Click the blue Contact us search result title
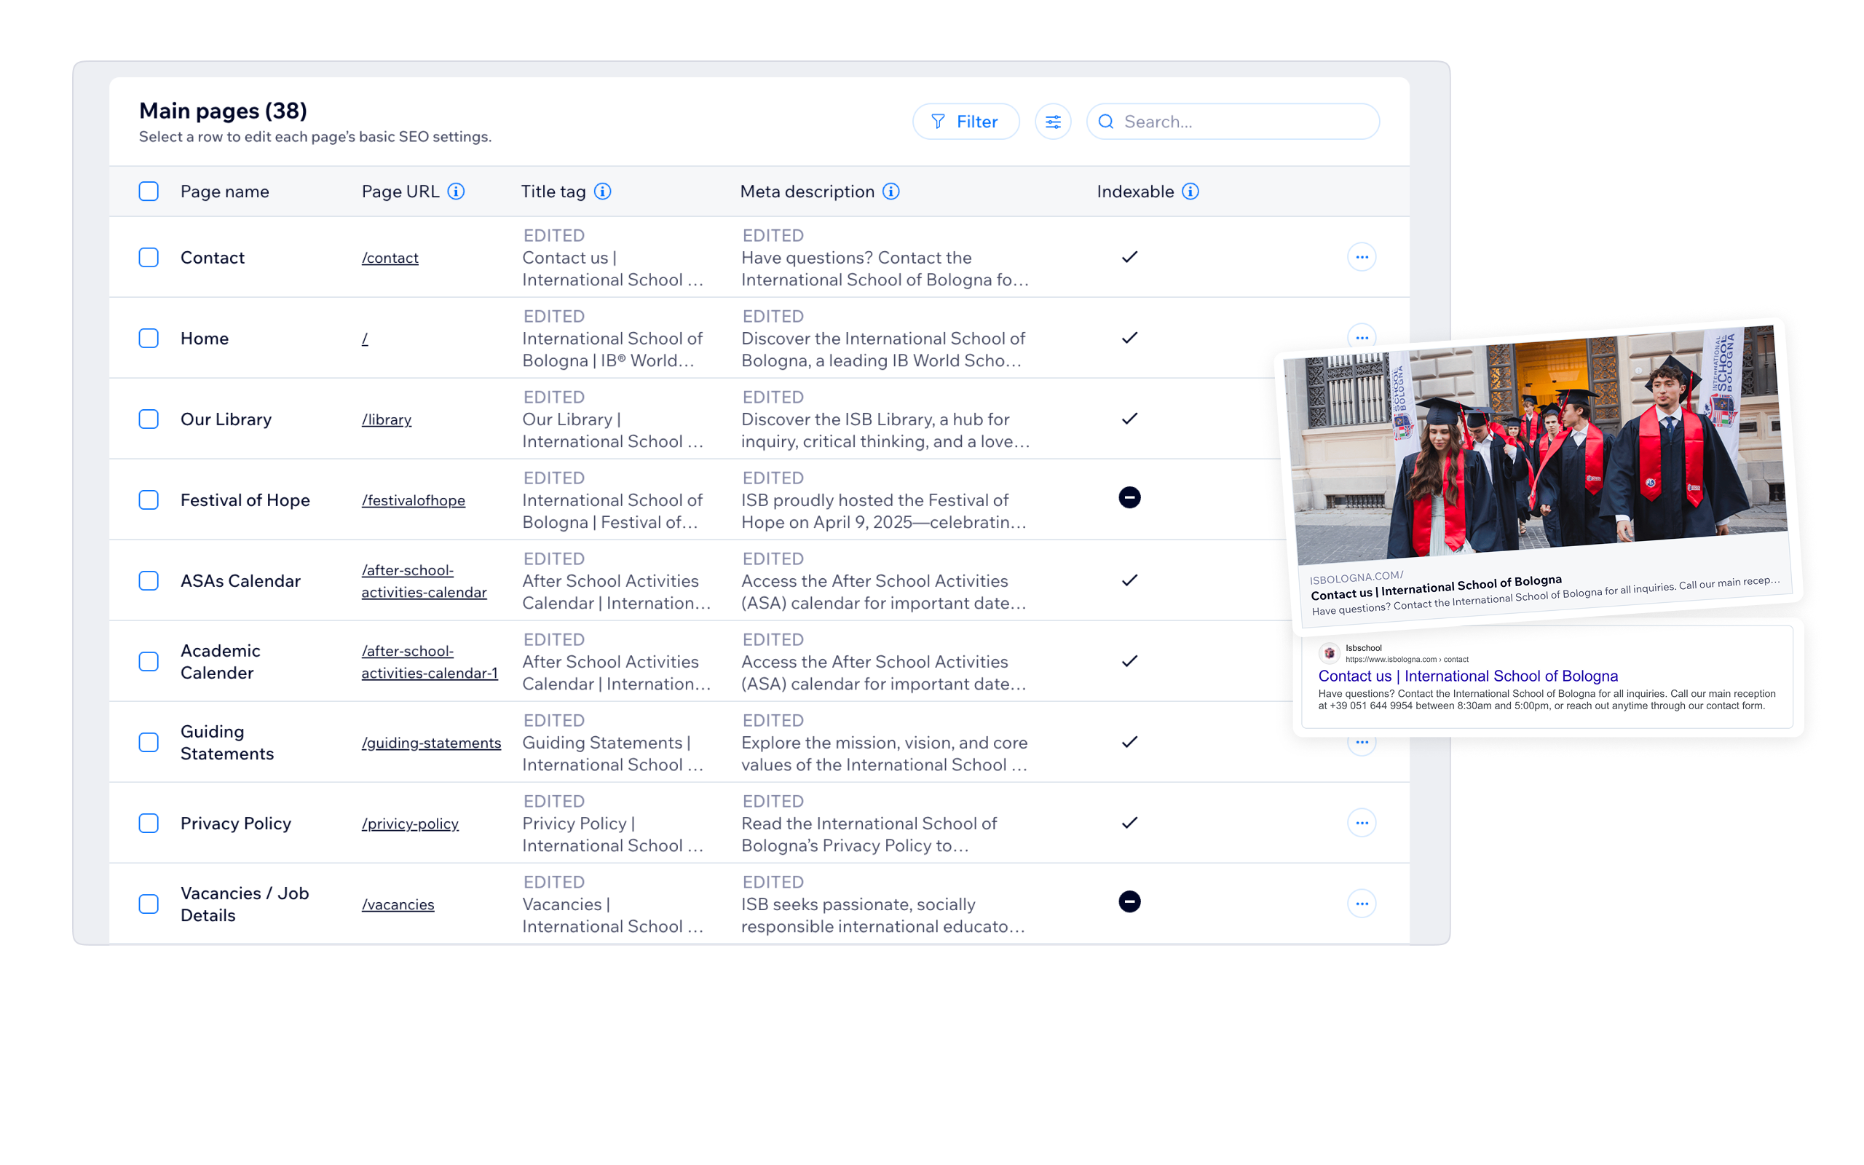The width and height of the screenshot is (1864, 1165). click(x=1467, y=676)
